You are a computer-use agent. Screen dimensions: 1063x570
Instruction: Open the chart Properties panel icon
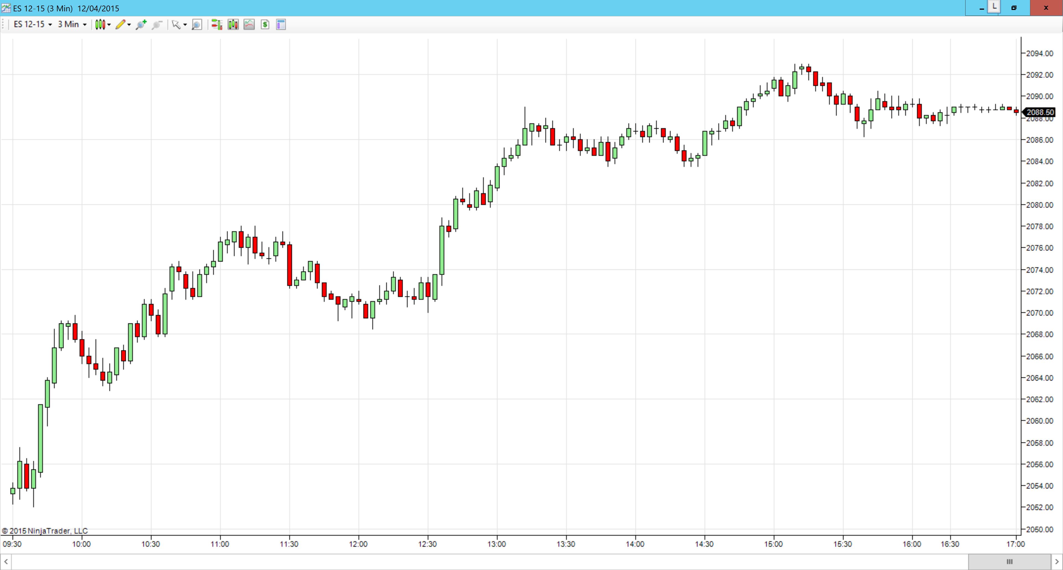pos(281,25)
